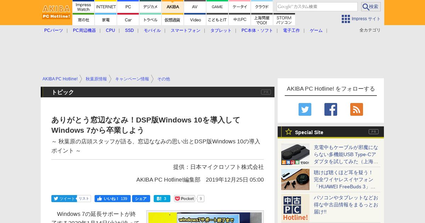Open the STORM パソコン tab
This screenshot has width=425, height=223.
click(x=284, y=19)
